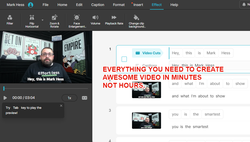Image resolution: width=250 pixels, height=142 pixels.
Task: Open the Caption menu
Action: (x=98, y=5)
